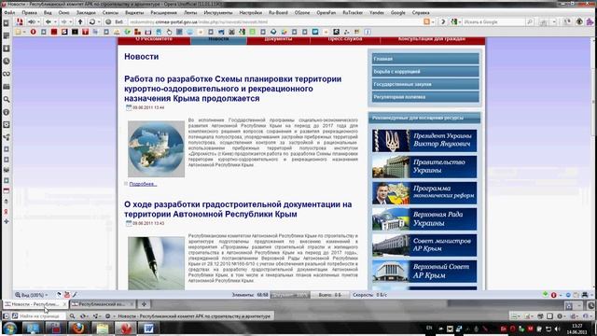Open the History clock icon in sidebar
Image resolution: width=597 pixels, height=336 pixels.
[7, 61]
